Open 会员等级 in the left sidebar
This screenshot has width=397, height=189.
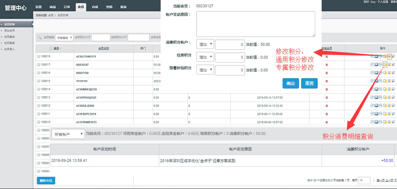(x=10, y=37)
